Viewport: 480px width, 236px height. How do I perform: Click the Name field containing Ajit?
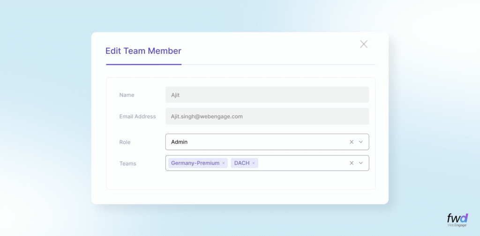click(267, 95)
